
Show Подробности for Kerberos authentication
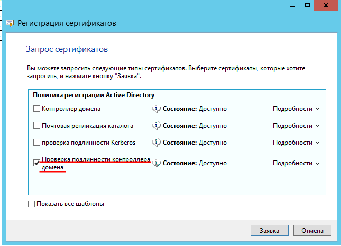click(x=296, y=143)
